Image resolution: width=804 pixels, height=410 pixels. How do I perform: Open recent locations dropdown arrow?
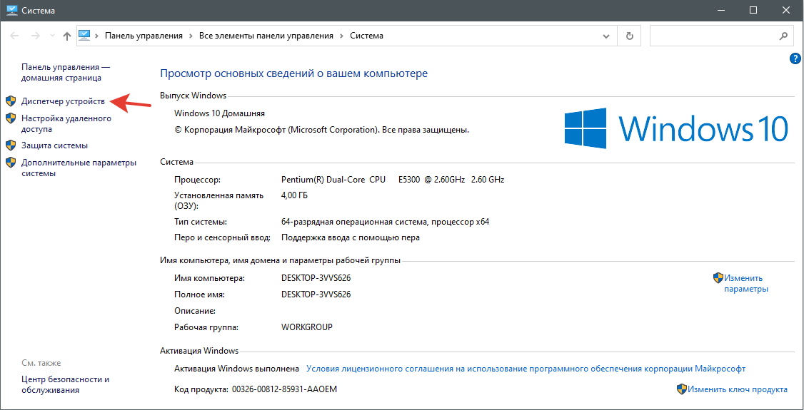pyautogui.click(x=51, y=36)
